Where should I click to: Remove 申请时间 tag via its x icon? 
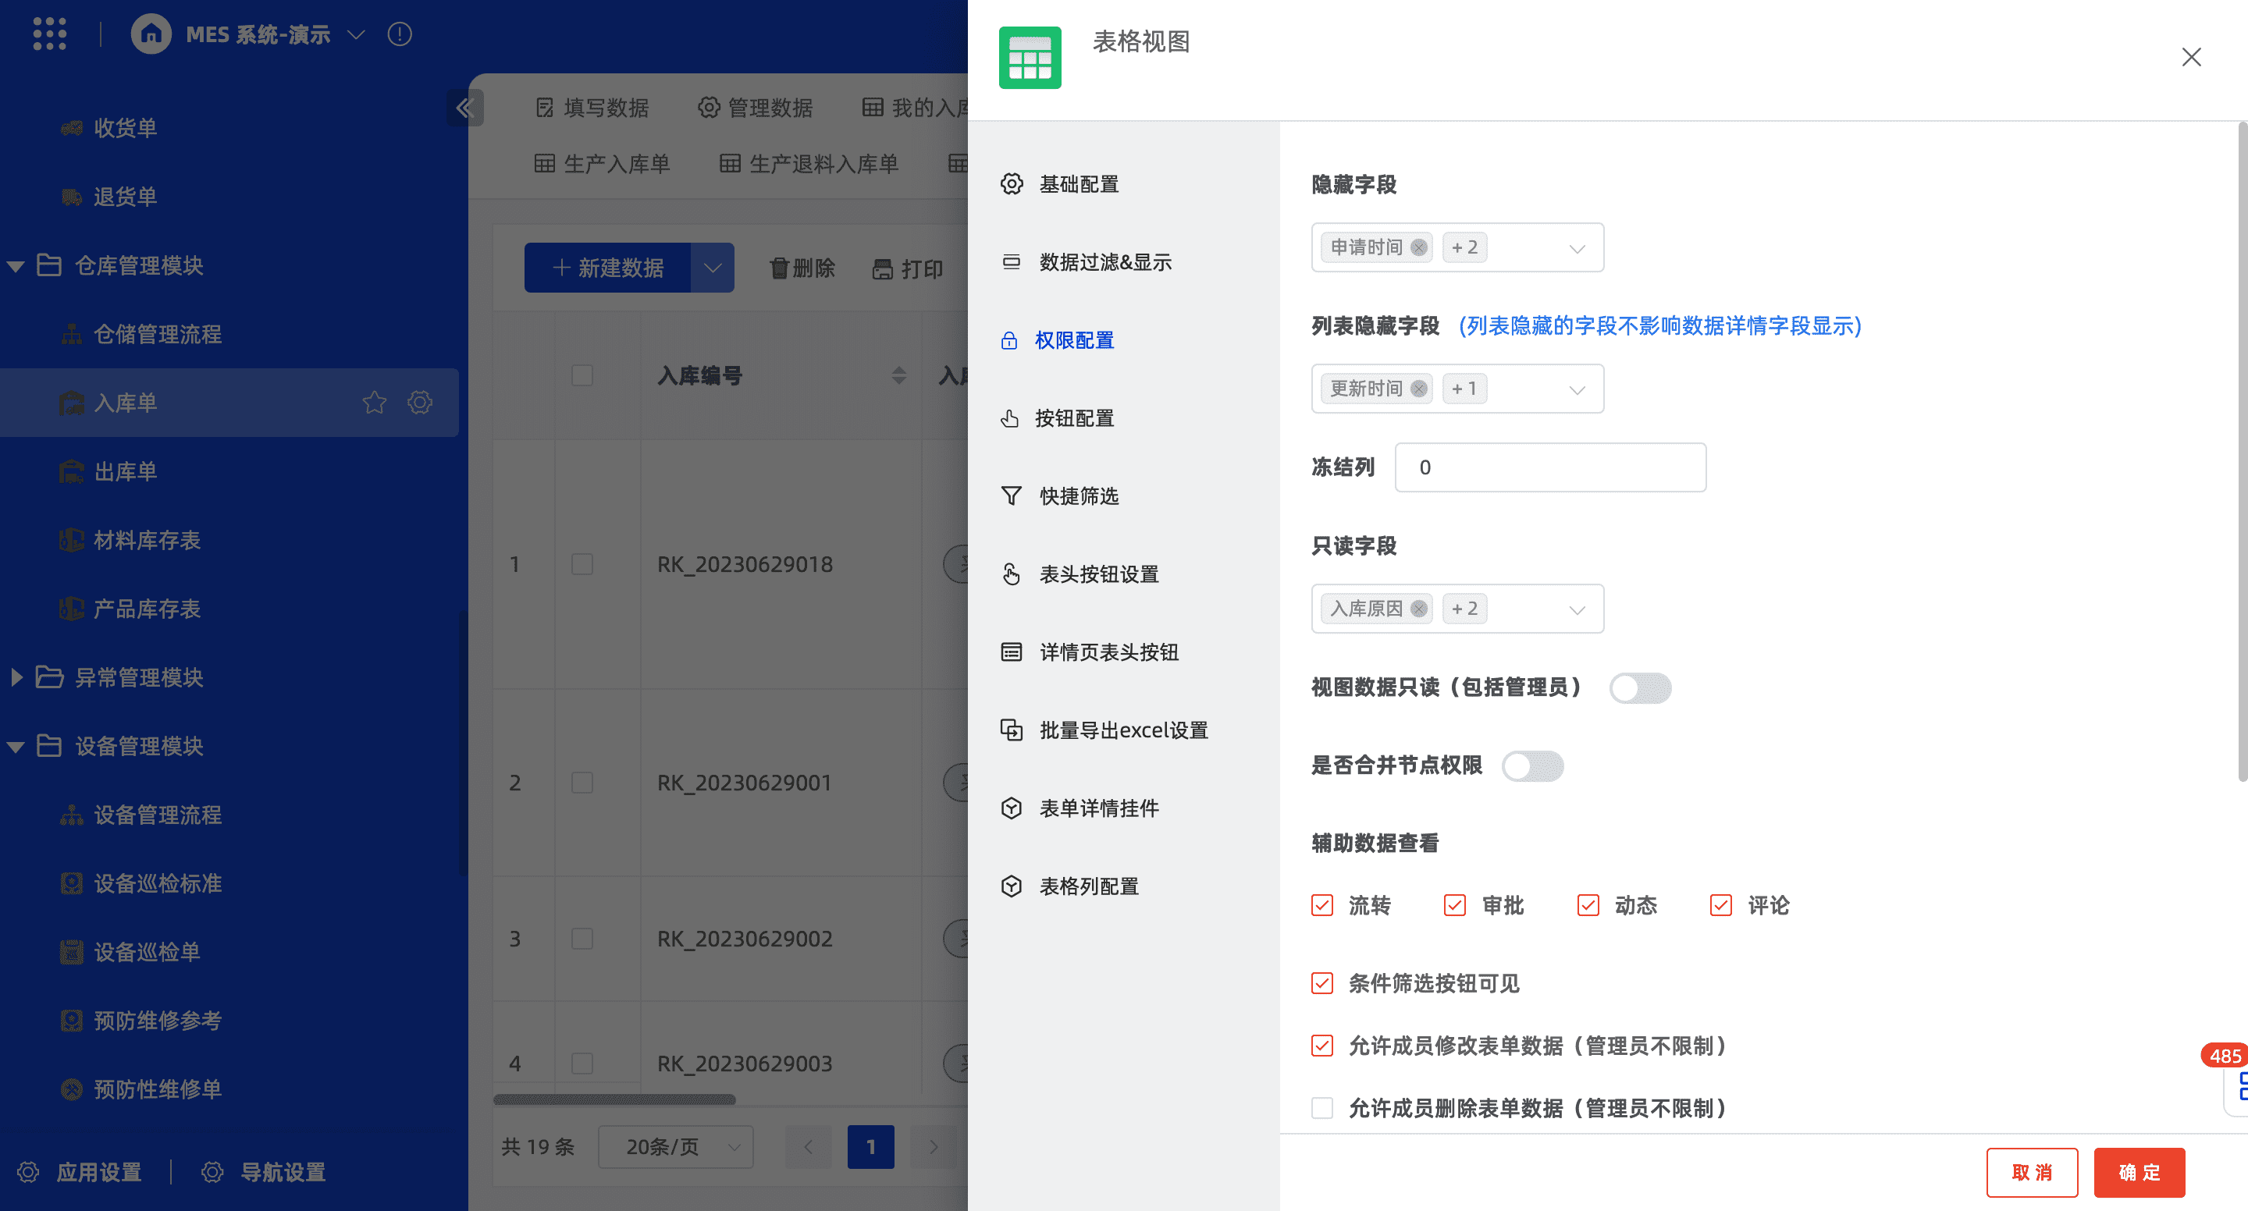[x=1419, y=248]
